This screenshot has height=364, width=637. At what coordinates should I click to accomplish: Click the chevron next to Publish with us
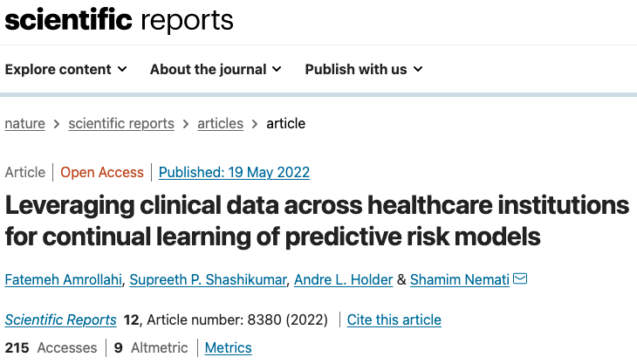[x=418, y=70]
